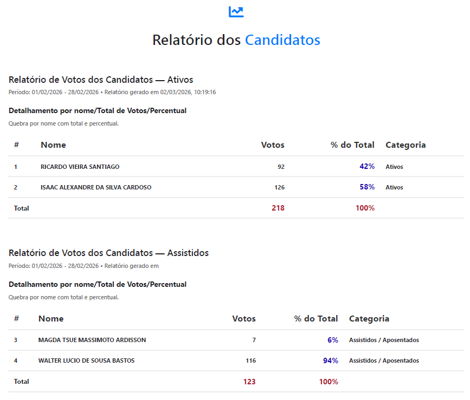Click the "Relatório de Votos dos Candidatos — Ativos" heading

[x=101, y=80]
